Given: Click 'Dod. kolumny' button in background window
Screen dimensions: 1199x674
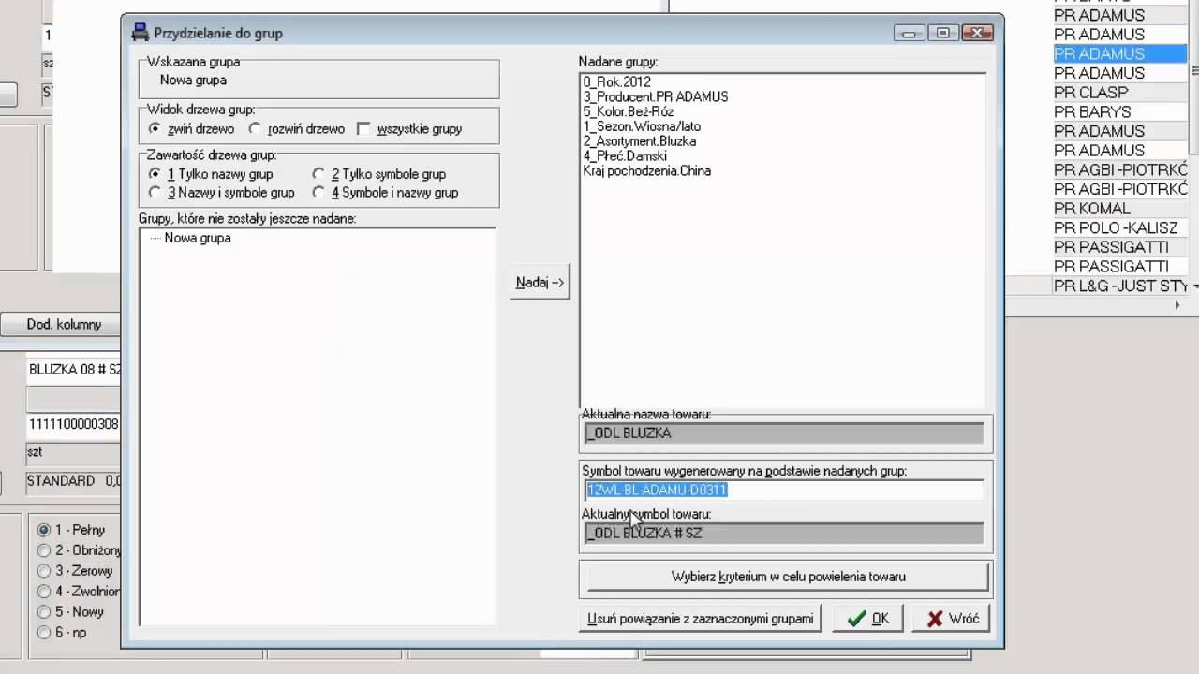Looking at the screenshot, I should point(61,325).
